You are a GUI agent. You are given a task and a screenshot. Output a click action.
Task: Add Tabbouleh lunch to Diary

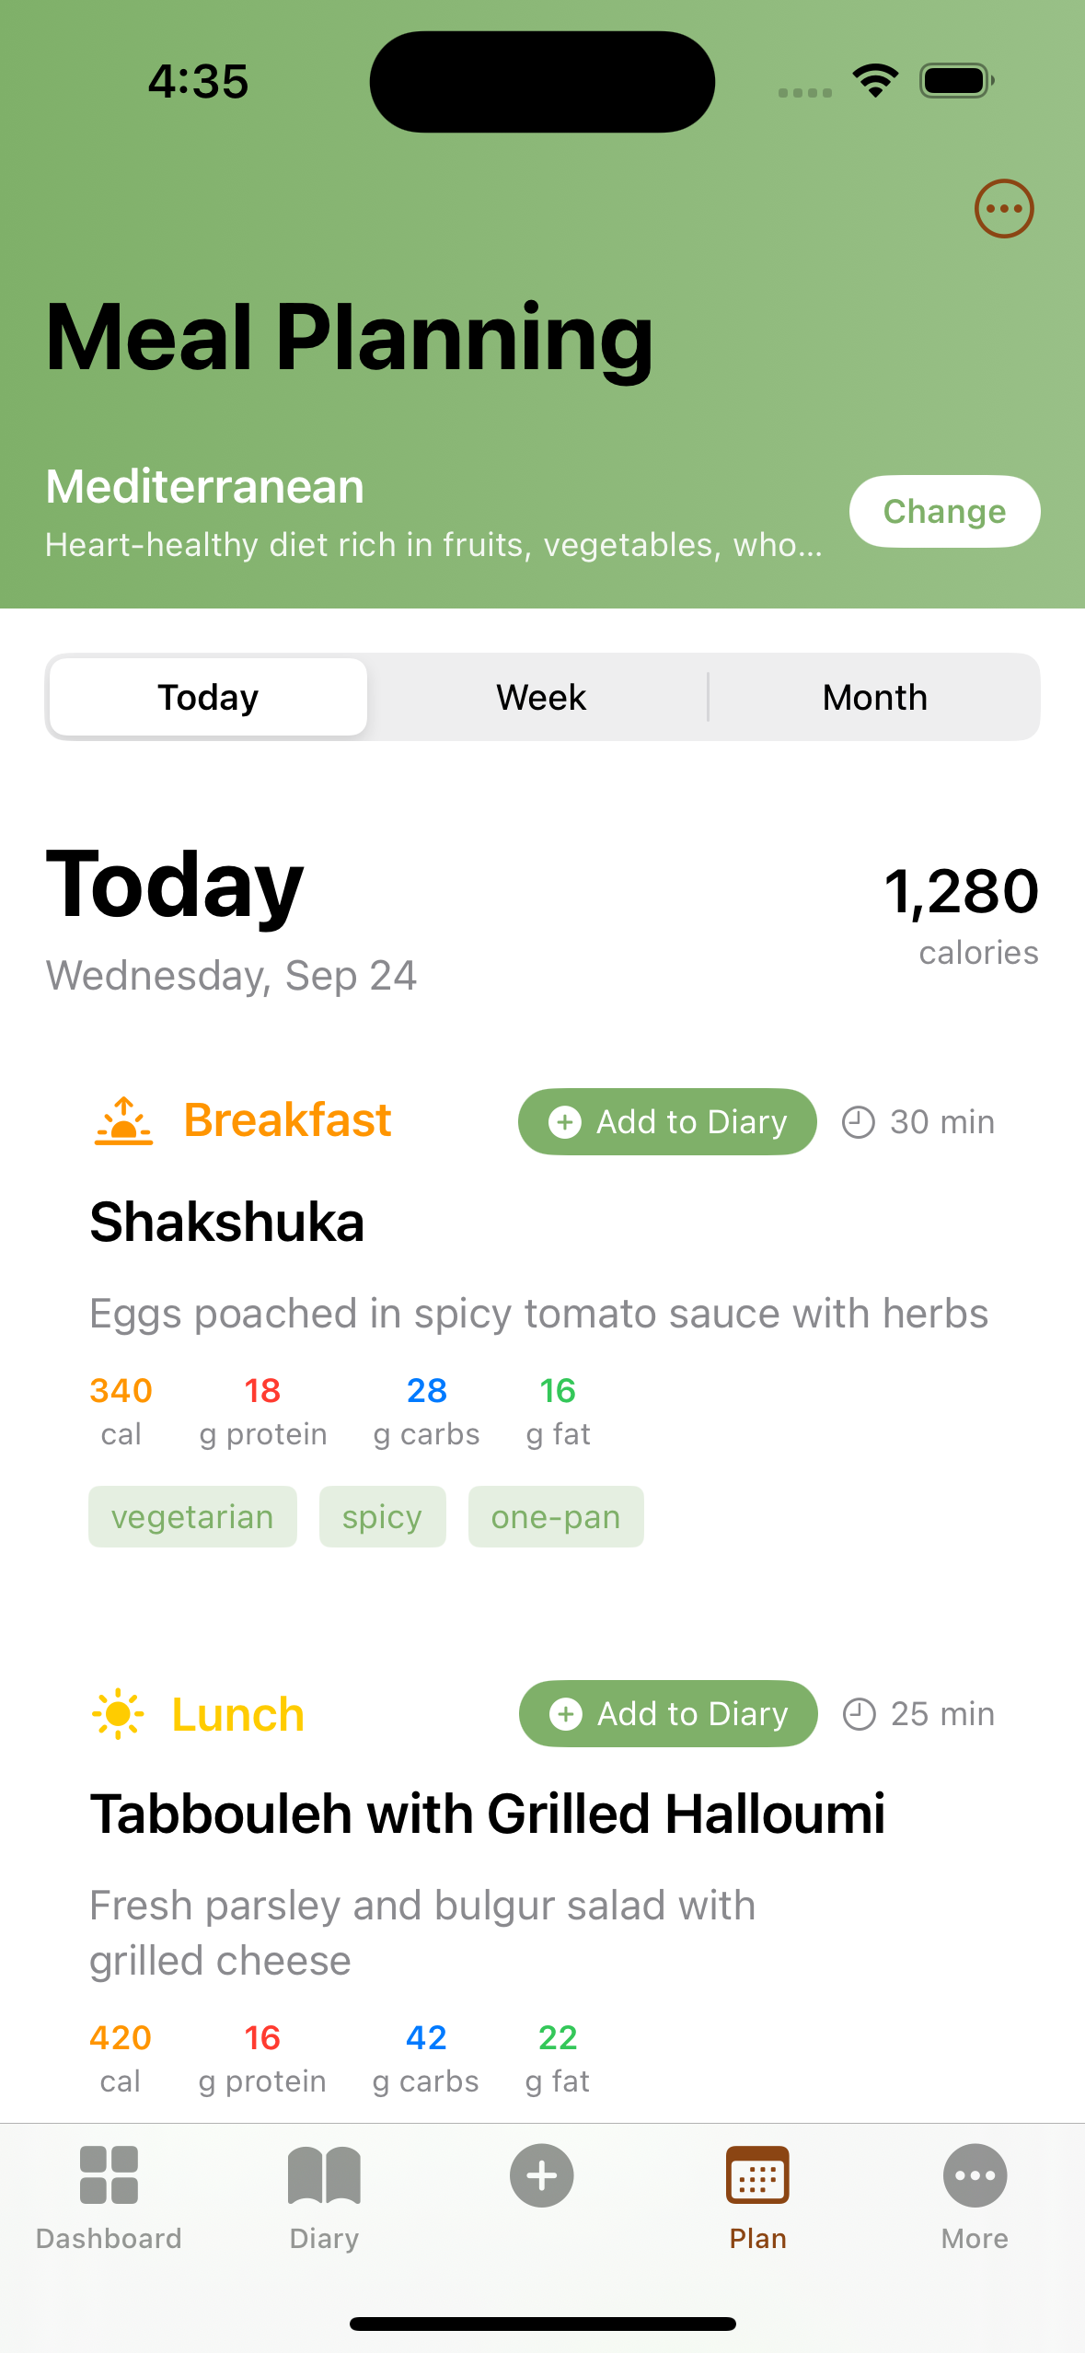(x=668, y=1714)
